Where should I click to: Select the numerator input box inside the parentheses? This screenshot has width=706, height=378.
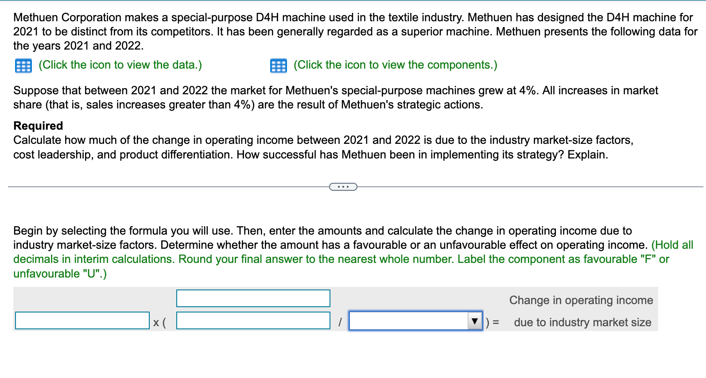(x=253, y=320)
